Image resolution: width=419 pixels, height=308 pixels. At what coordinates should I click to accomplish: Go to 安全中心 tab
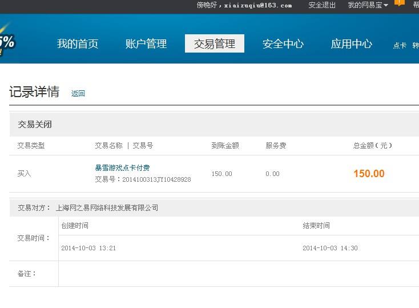point(283,43)
